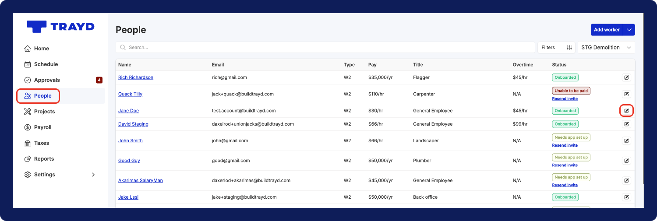Resend invite to Good Guy
This screenshot has height=221, width=657.
point(565,165)
